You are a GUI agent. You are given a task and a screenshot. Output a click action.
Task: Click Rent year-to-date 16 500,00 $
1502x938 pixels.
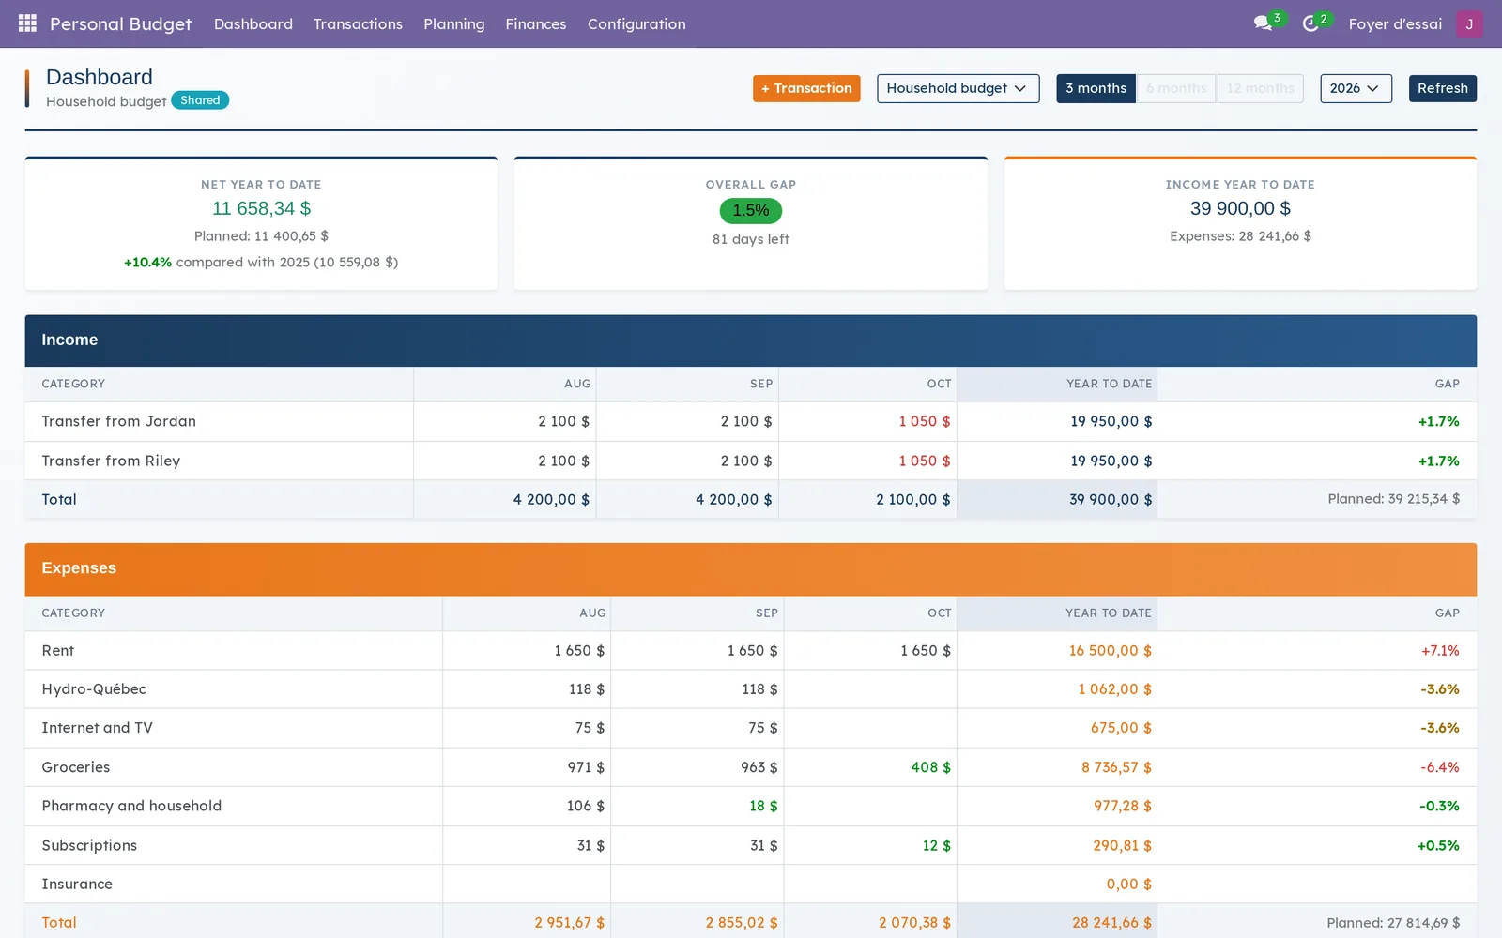[x=1110, y=650]
